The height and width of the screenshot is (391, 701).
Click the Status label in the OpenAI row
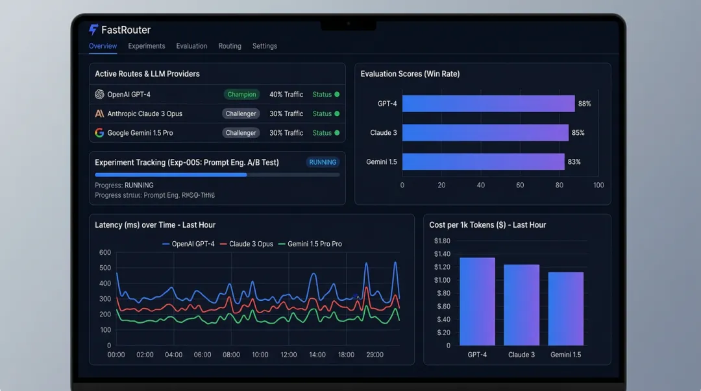(322, 94)
